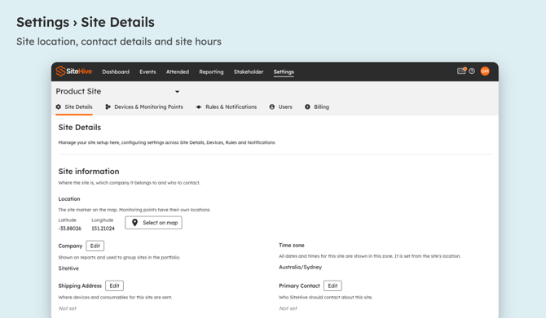
Task: Switch to Stakeholder page
Action: 249,72
